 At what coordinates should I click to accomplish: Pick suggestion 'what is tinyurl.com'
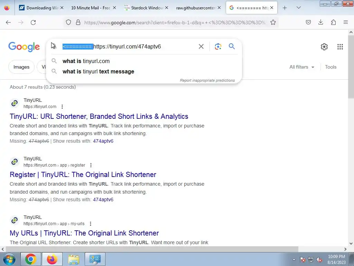point(144,61)
